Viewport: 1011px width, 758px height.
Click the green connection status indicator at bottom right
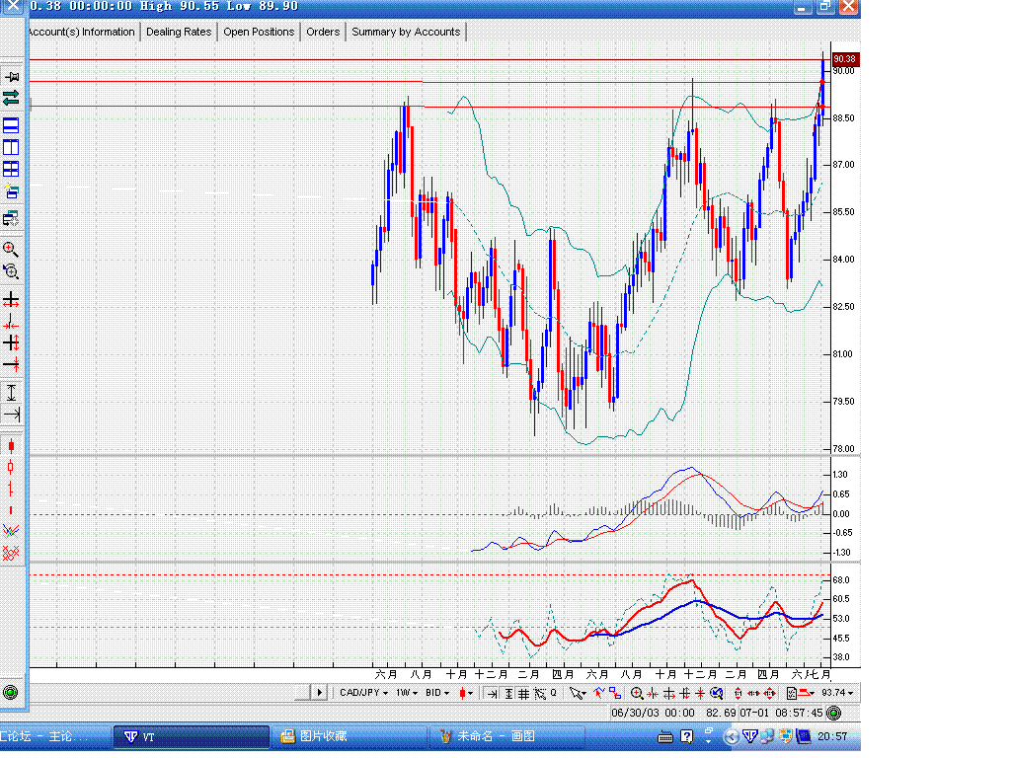pyautogui.click(x=833, y=712)
